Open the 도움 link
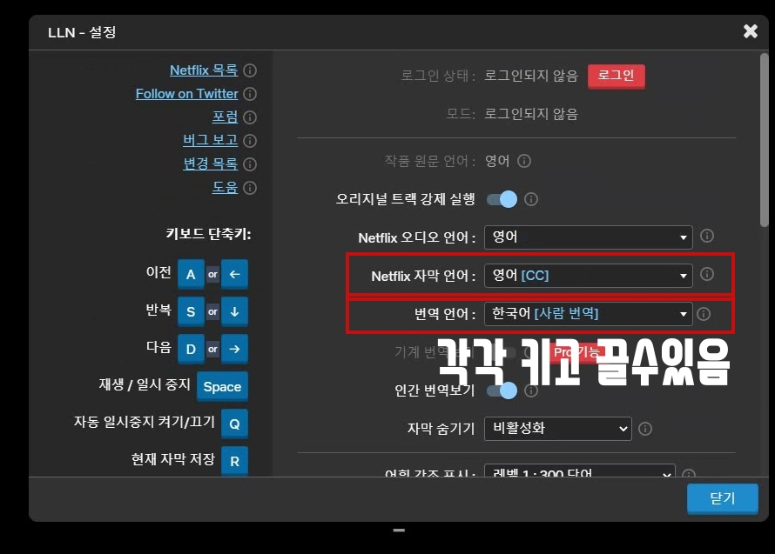This screenshot has width=775, height=554. [225, 188]
